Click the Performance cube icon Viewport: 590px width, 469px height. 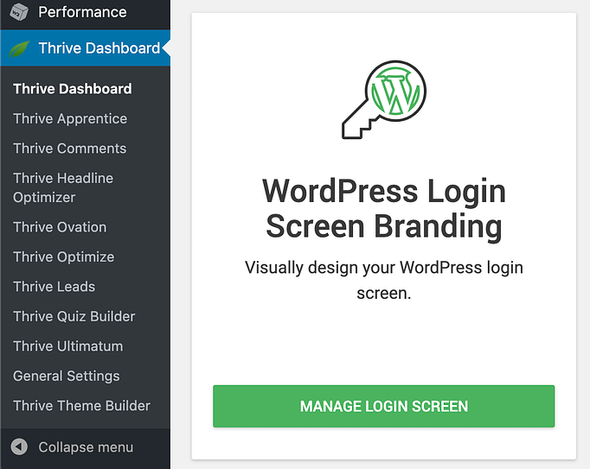tap(19, 12)
